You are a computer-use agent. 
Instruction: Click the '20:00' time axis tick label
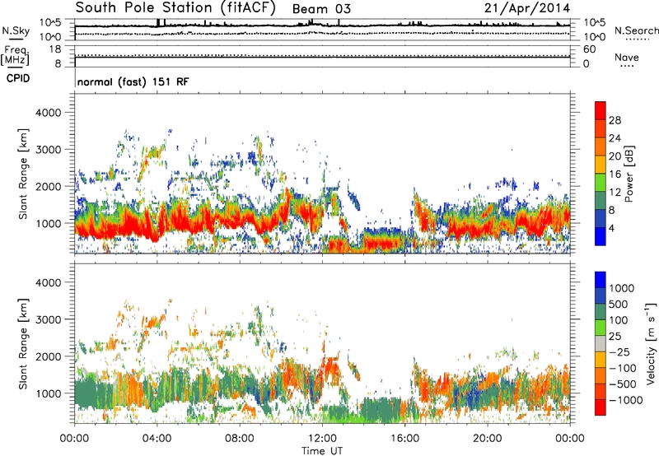(x=488, y=439)
